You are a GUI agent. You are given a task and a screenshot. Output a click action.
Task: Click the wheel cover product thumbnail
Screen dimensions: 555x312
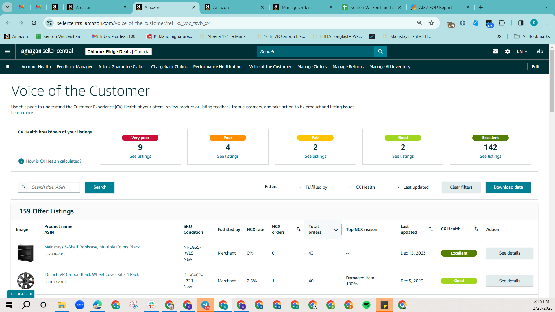pyautogui.click(x=26, y=281)
